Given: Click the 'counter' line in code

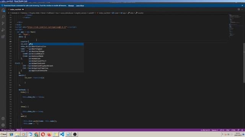Looking at the screenshot, I should pyautogui.click(x=24, y=41).
